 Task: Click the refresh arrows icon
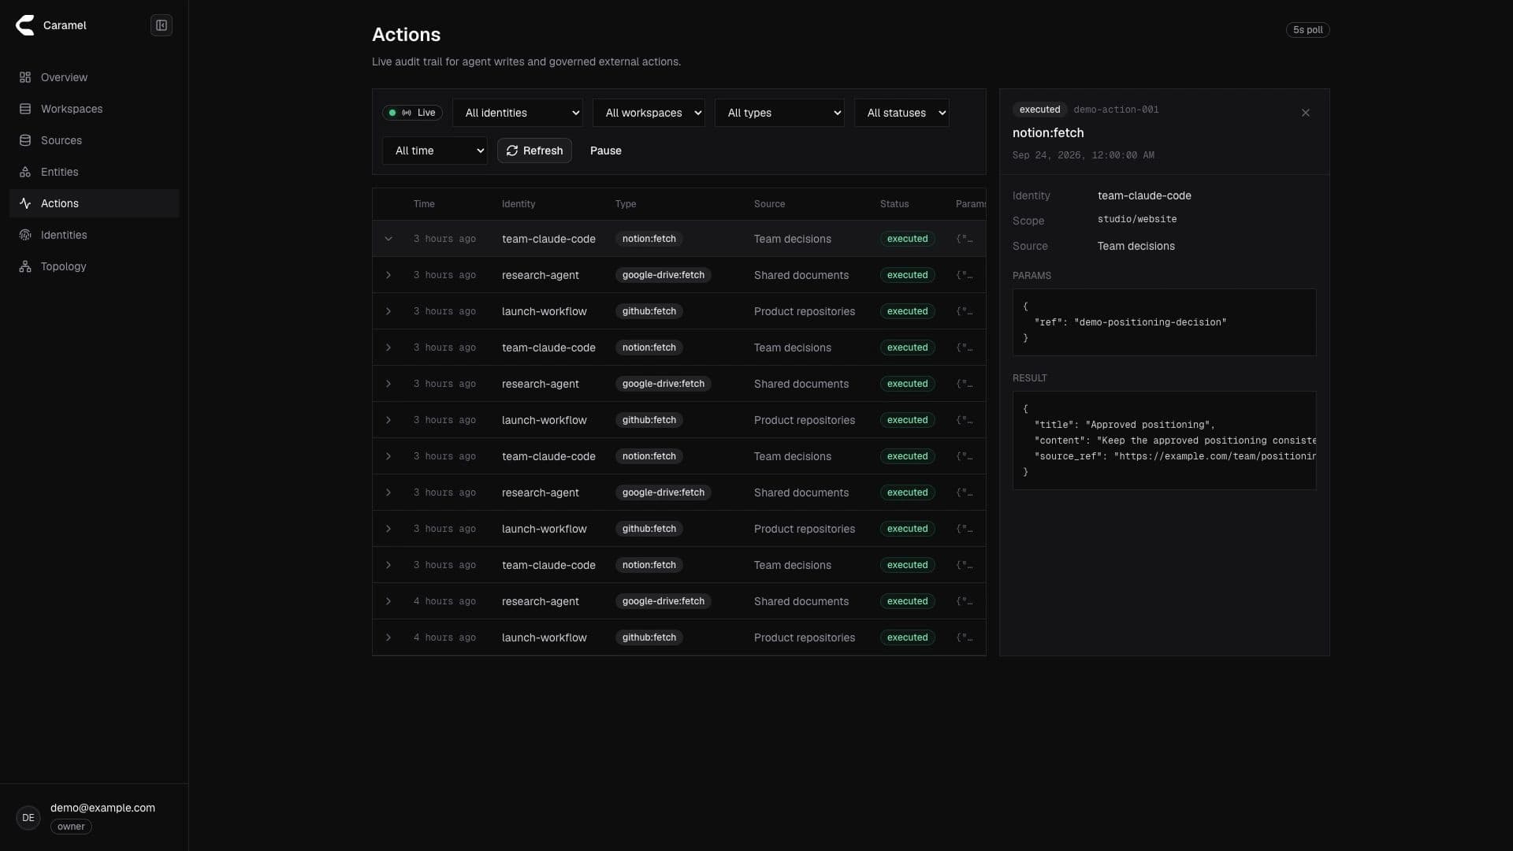click(512, 151)
